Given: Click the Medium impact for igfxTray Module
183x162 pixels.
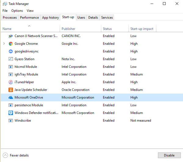Looking at the screenshot, I should point(137,75).
